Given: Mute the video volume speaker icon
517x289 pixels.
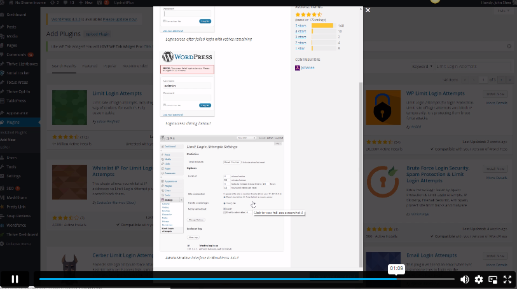Looking at the screenshot, I should click(464, 279).
